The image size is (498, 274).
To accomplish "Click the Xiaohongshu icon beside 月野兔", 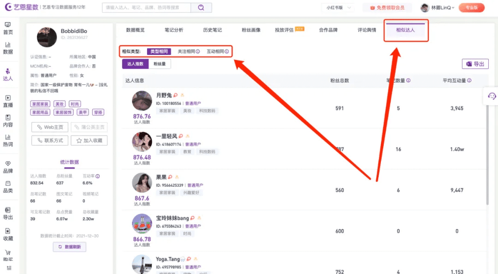I will click(176, 95).
